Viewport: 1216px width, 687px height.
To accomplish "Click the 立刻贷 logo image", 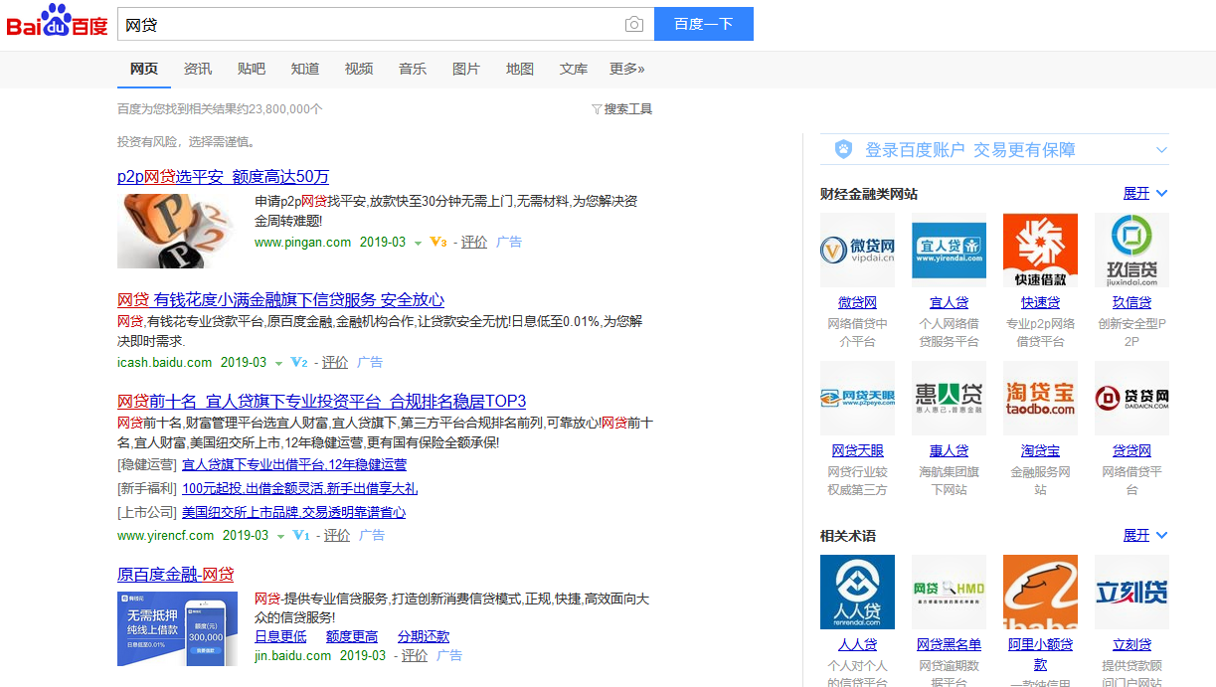I will click(x=1131, y=592).
